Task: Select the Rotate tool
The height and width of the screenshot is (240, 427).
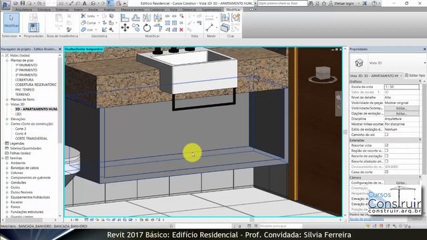Action: (x=147, y=28)
